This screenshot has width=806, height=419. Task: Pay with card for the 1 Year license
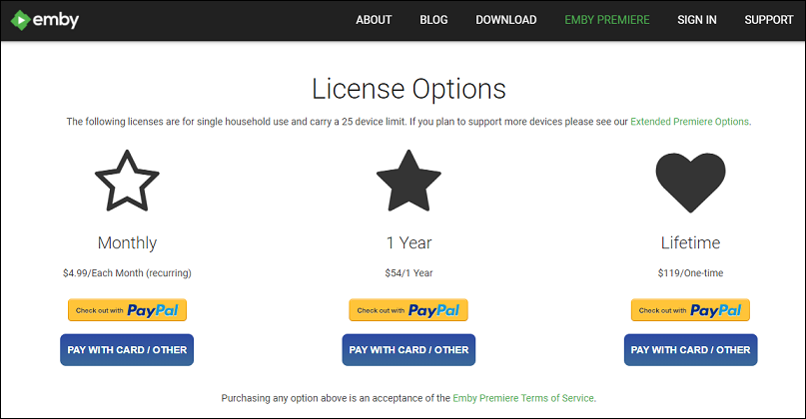point(408,350)
